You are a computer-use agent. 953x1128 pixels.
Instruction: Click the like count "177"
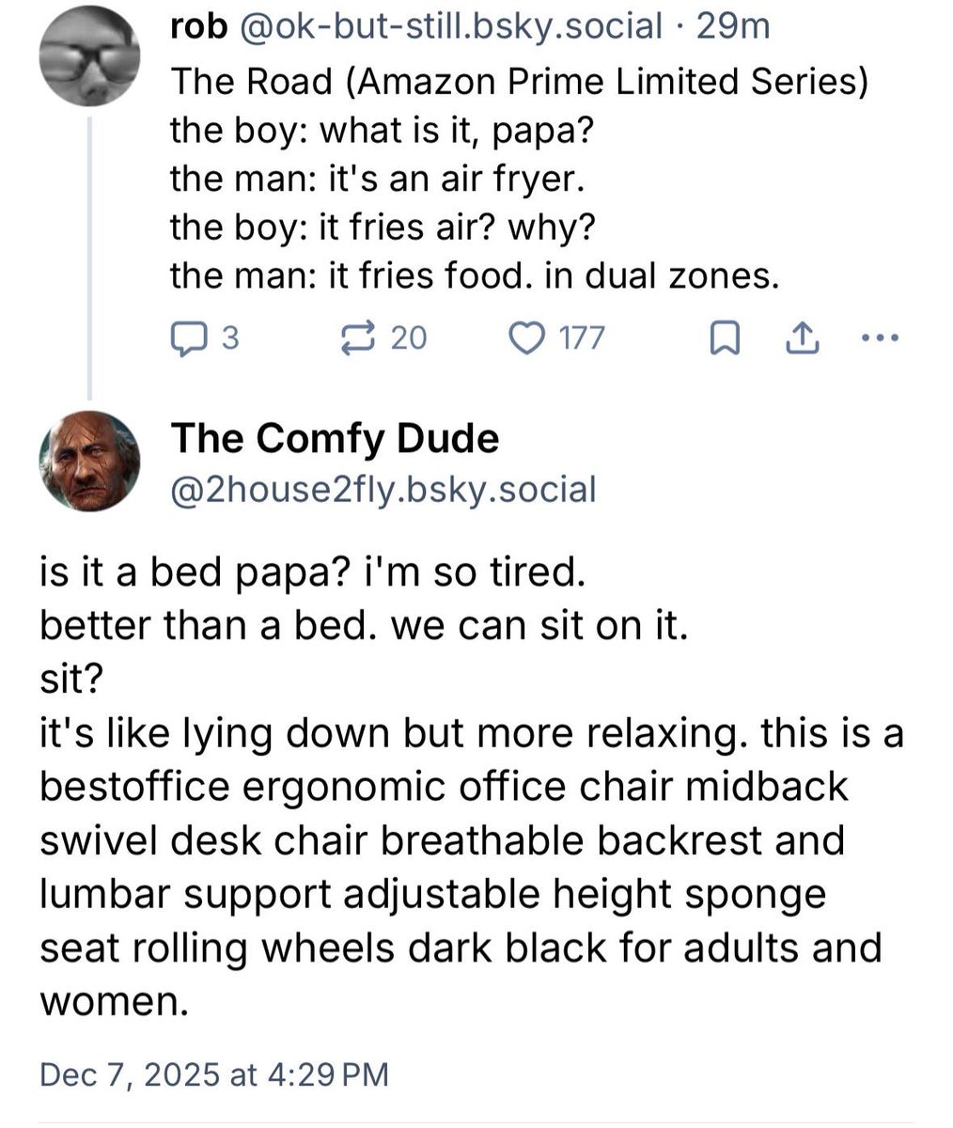point(582,337)
